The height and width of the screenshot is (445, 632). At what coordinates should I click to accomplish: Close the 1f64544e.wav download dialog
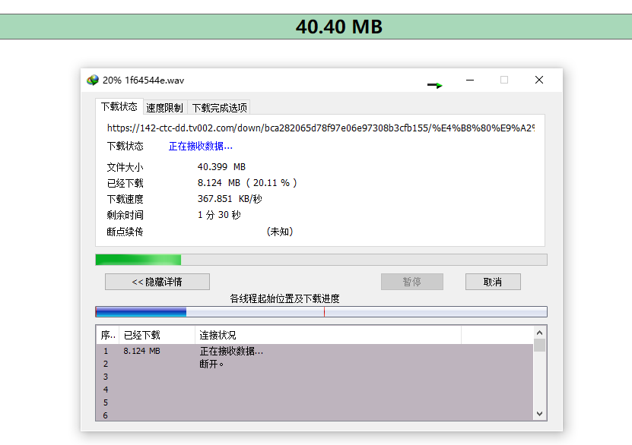point(539,80)
